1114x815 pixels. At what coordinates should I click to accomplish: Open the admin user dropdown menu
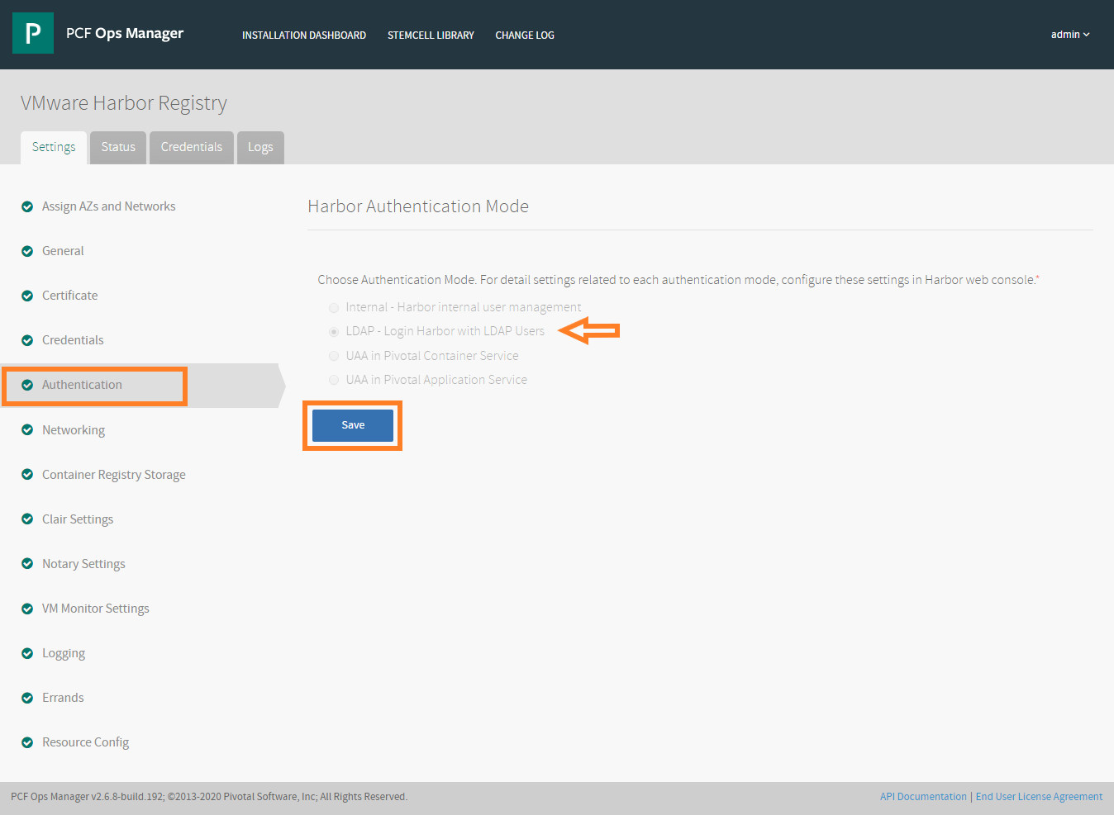(x=1069, y=35)
